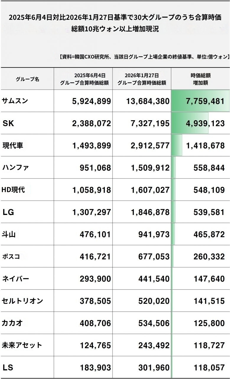Select the セルトリオン group name cell

point(22,301)
